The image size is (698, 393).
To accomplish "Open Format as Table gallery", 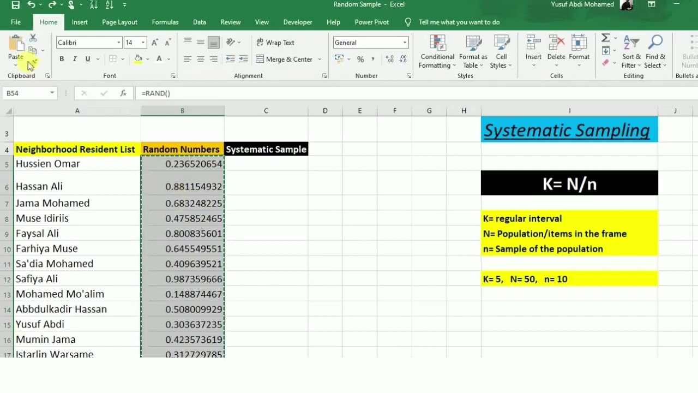I will tap(473, 52).
